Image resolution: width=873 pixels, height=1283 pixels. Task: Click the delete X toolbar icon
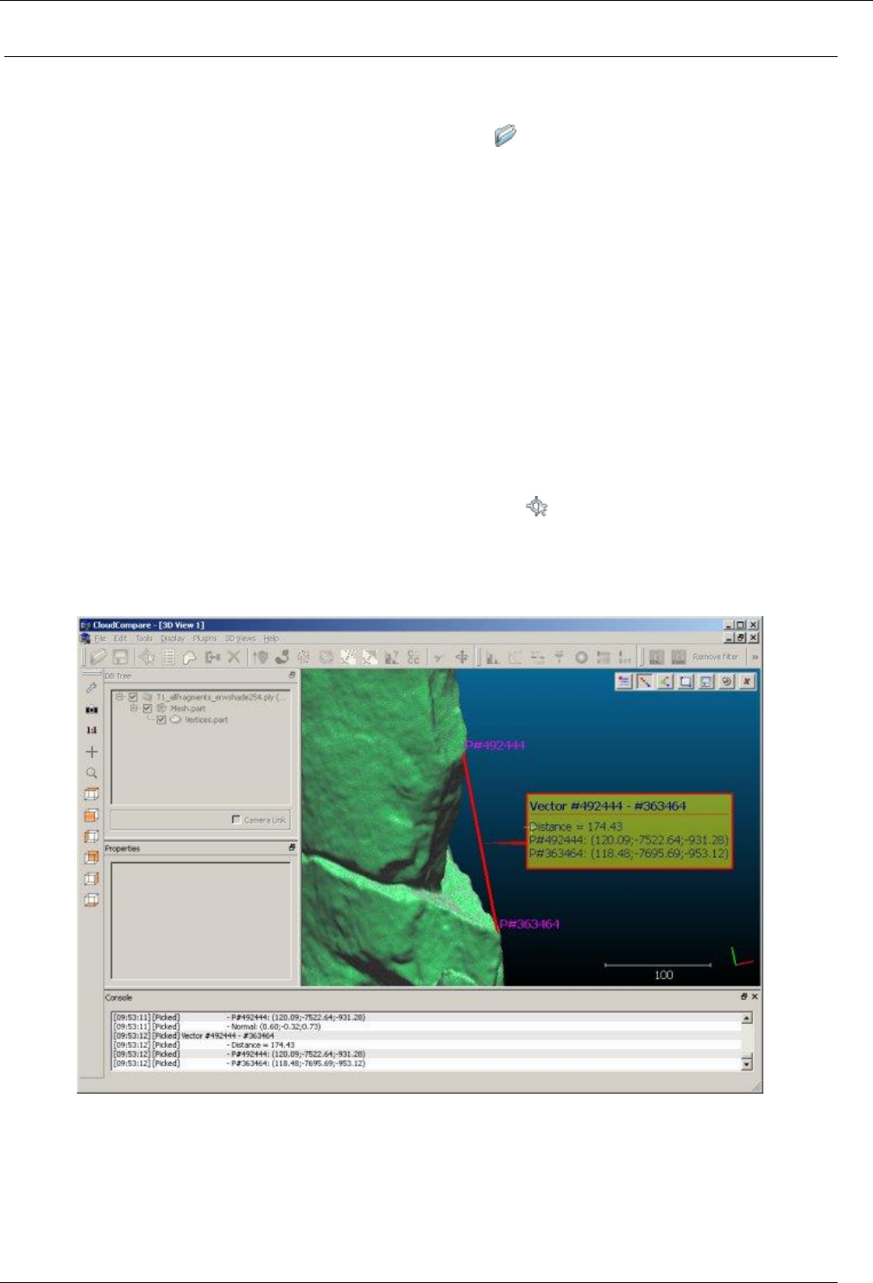(x=233, y=657)
